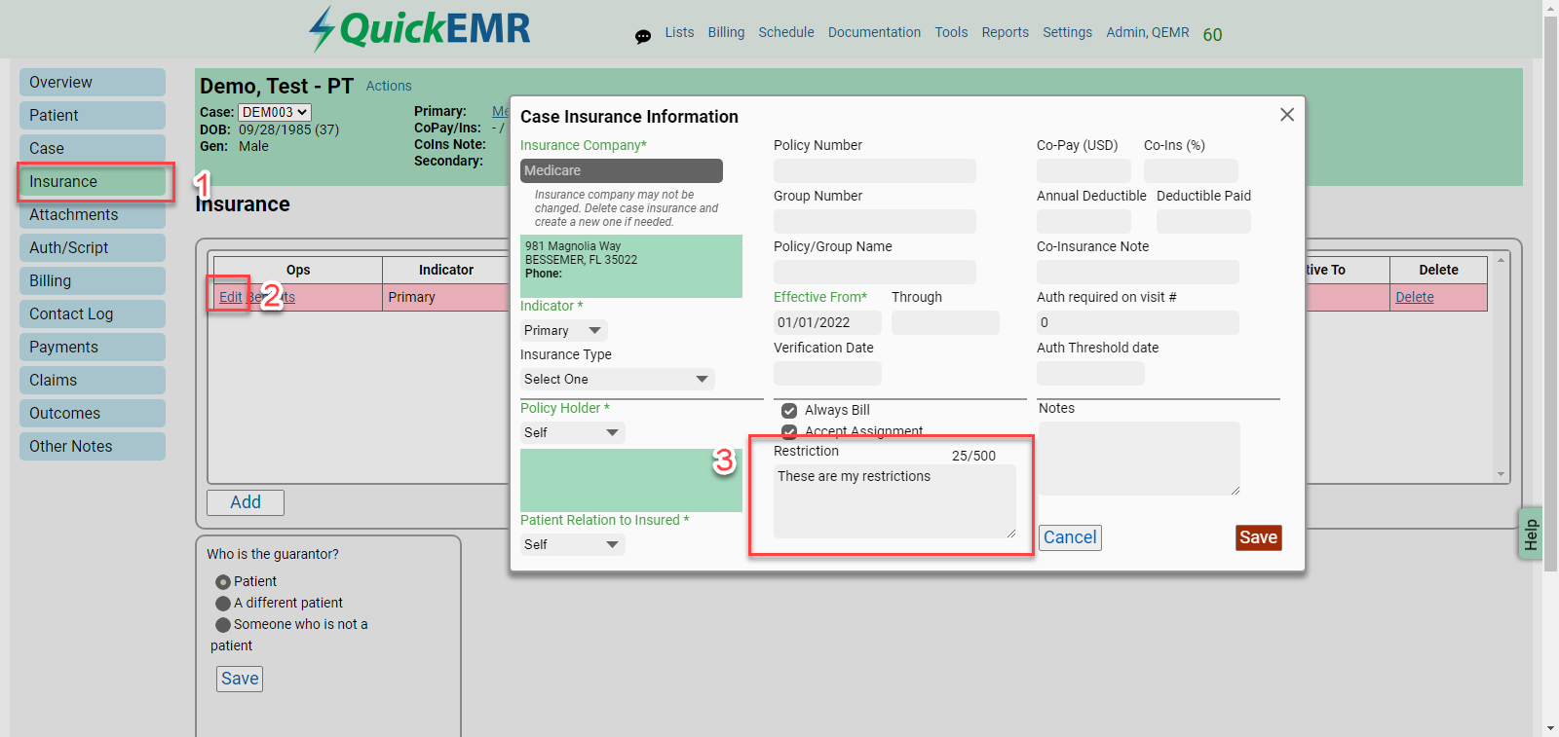Close the Case Insurance Information dialog
The width and height of the screenshot is (1559, 737).
tap(1287, 115)
